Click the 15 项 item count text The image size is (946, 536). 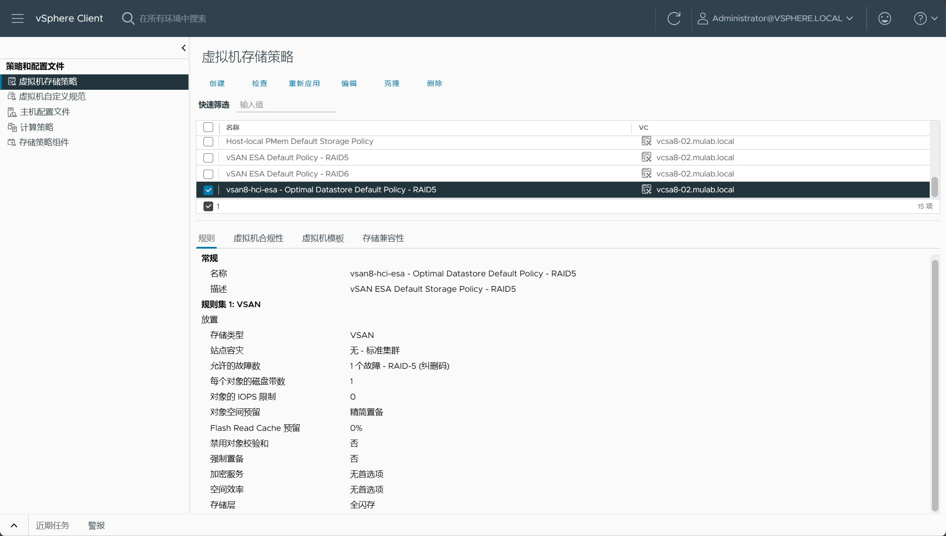(x=925, y=206)
